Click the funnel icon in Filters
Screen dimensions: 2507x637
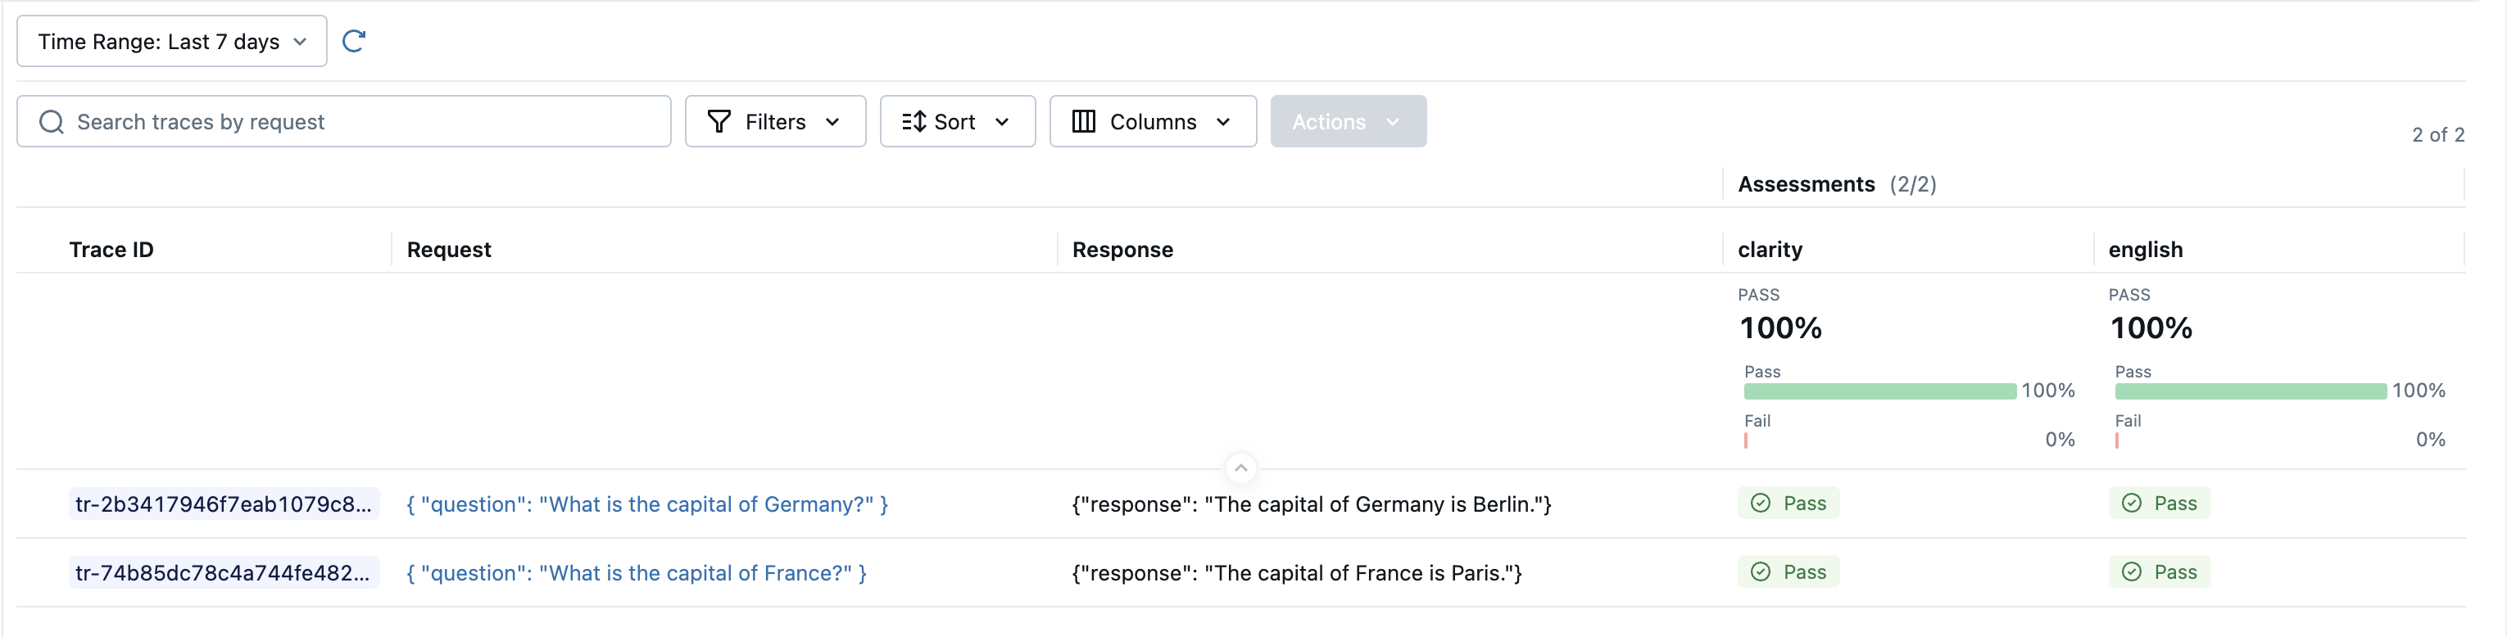(719, 121)
